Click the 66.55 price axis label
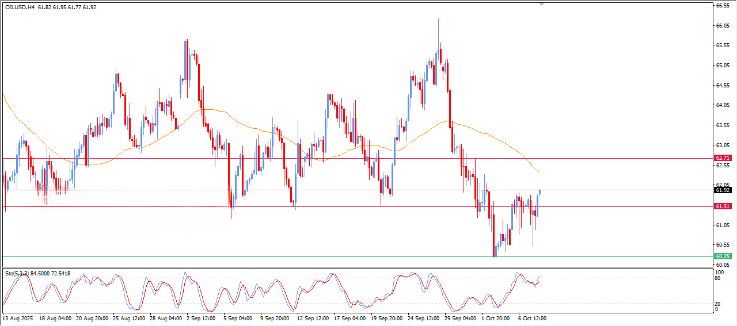737x326 pixels. point(723,6)
